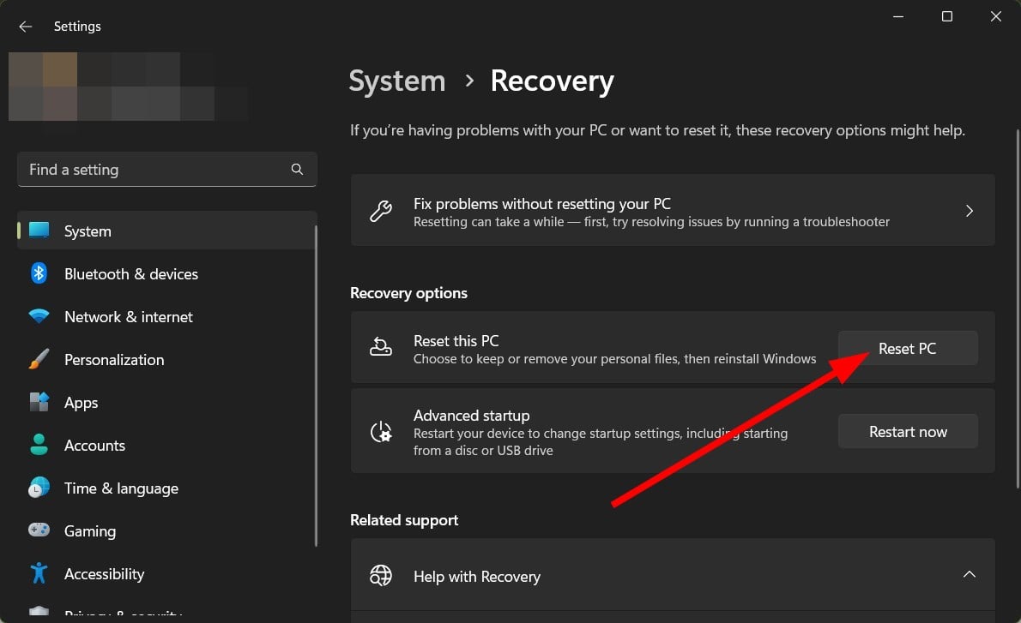The height and width of the screenshot is (623, 1021).
Task: Click the wrench icon beside Fix problems
Action: point(381,210)
